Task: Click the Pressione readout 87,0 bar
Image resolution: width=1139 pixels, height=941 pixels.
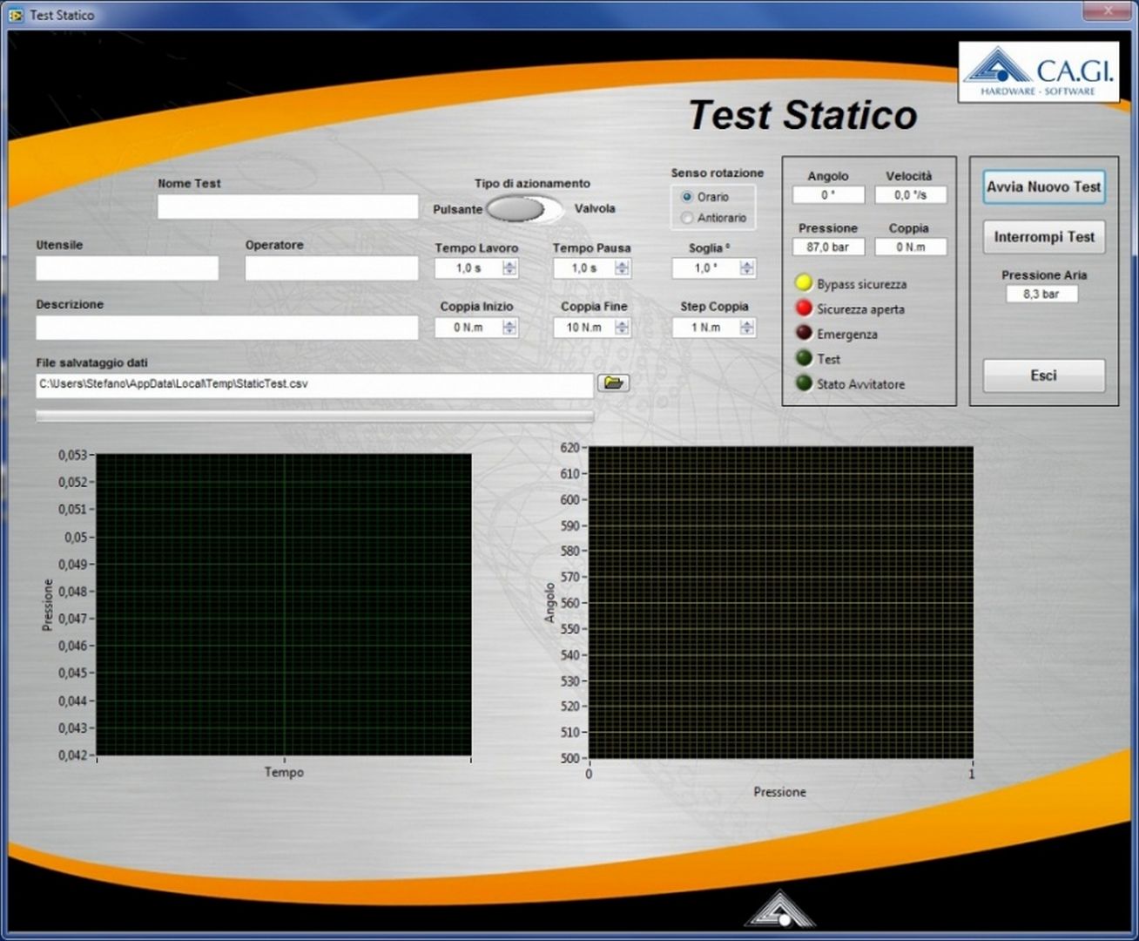Action: [828, 247]
